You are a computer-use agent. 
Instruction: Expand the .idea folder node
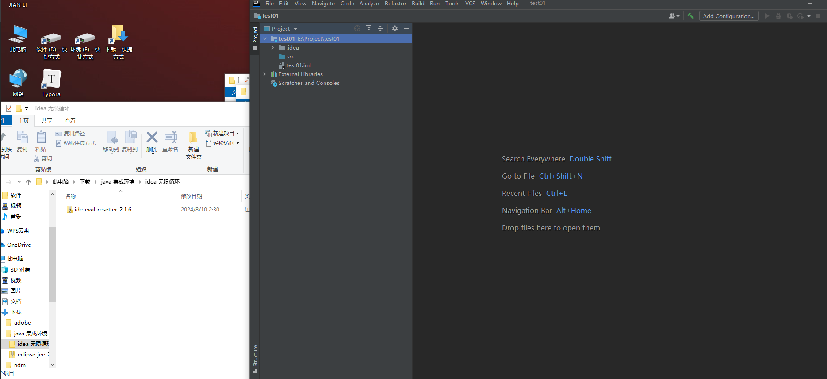(x=272, y=48)
